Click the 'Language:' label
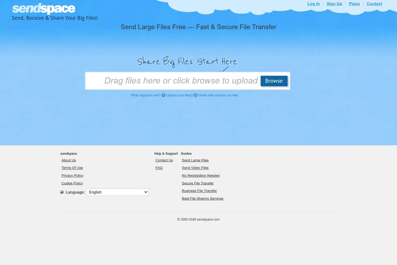The image size is (397, 265). tap(75, 192)
